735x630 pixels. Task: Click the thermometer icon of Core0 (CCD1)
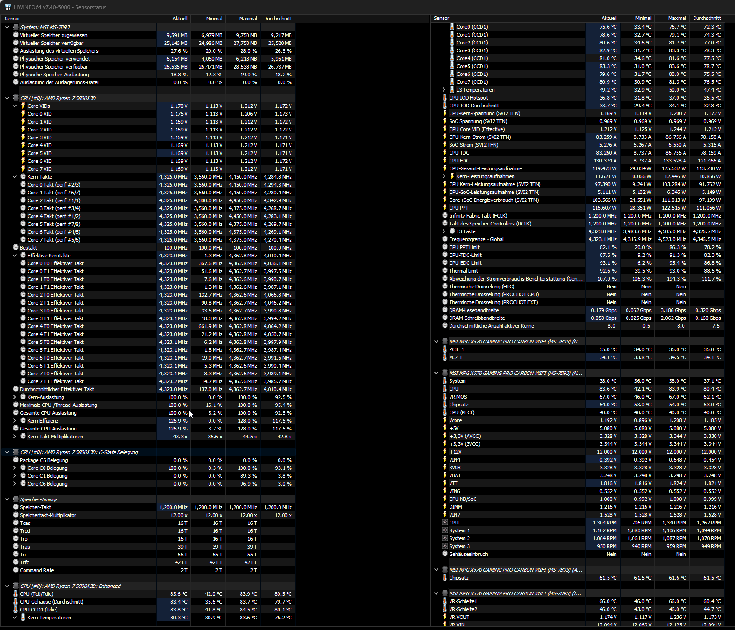coord(452,27)
